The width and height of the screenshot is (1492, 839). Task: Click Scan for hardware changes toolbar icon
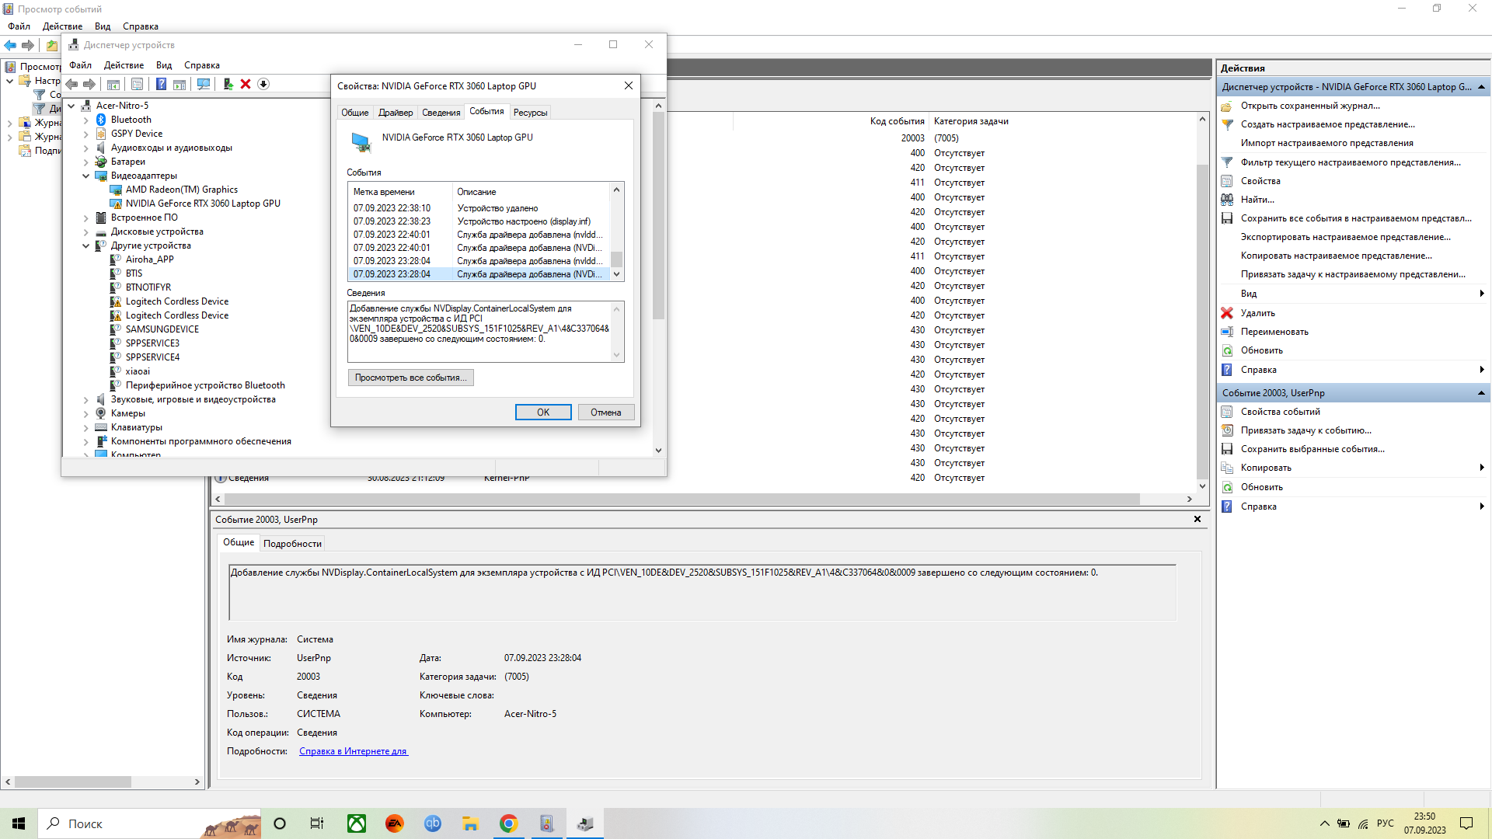pyautogui.click(x=204, y=84)
